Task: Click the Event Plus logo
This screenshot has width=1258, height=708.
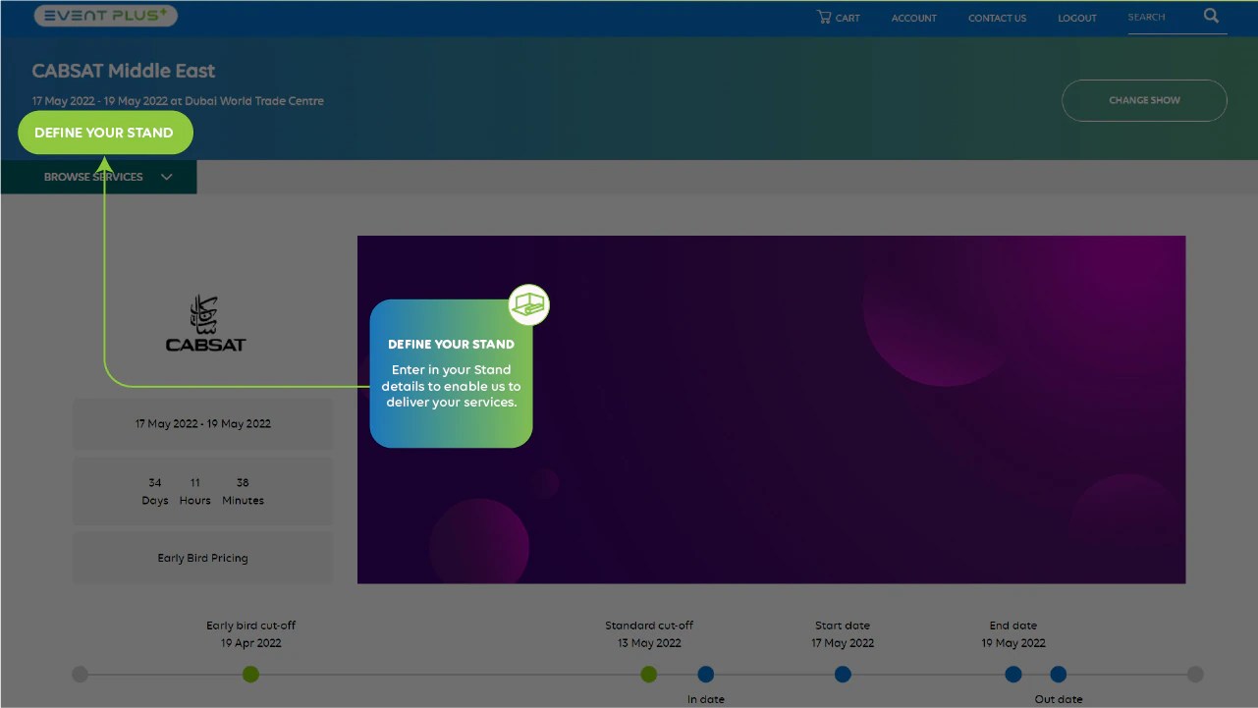Action: point(105,16)
